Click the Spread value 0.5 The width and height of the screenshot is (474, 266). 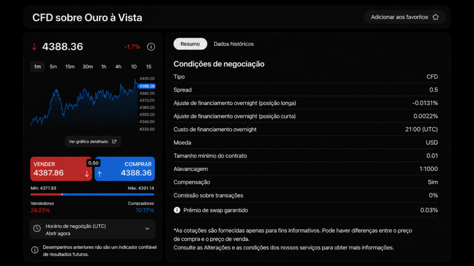pos(433,90)
